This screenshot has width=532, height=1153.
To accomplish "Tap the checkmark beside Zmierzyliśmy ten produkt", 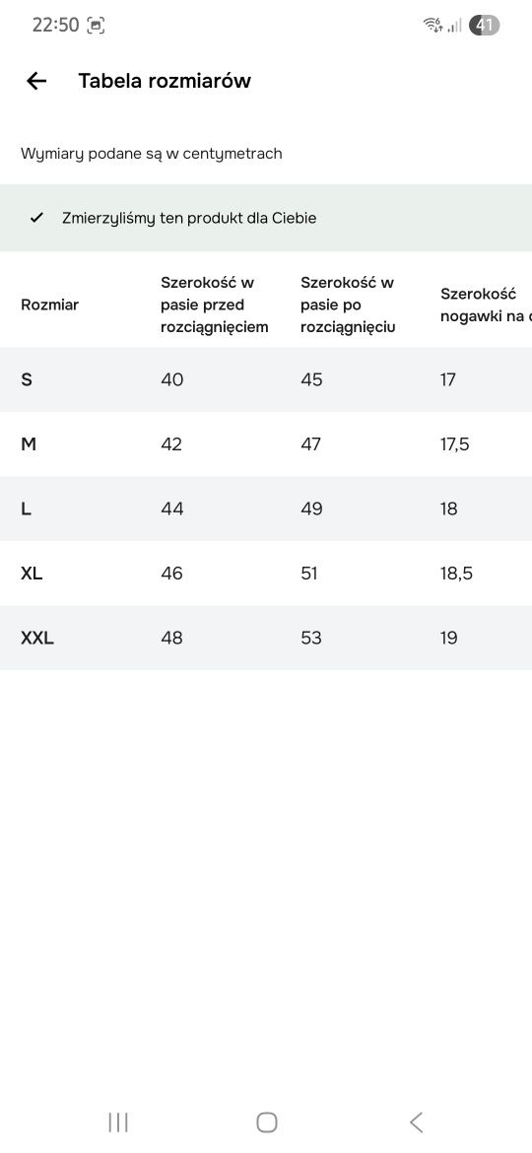I will (x=36, y=219).
